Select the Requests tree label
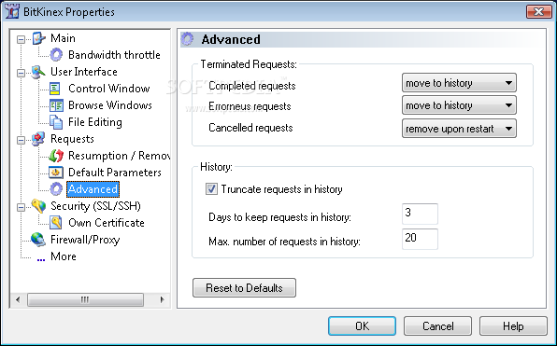This screenshot has height=346, width=557. tap(72, 139)
